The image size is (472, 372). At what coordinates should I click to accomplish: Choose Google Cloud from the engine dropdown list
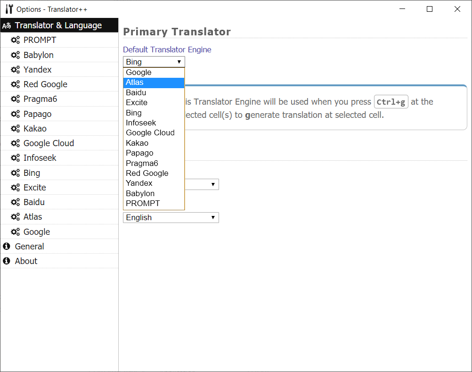(154, 132)
